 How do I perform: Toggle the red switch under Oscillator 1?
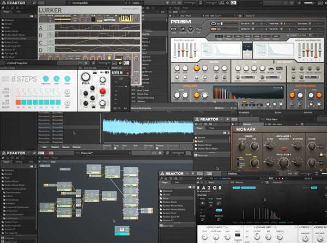click(283, 148)
